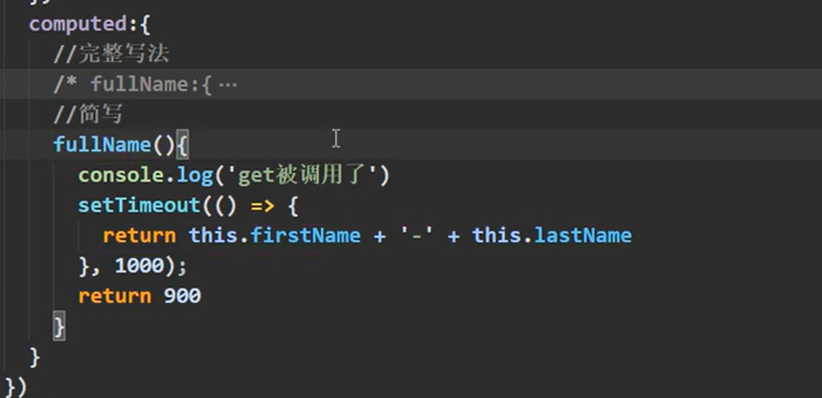The height and width of the screenshot is (398, 822).
Task: Click the commented '/* fullName:{' text
Action: (x=132, y=84)
